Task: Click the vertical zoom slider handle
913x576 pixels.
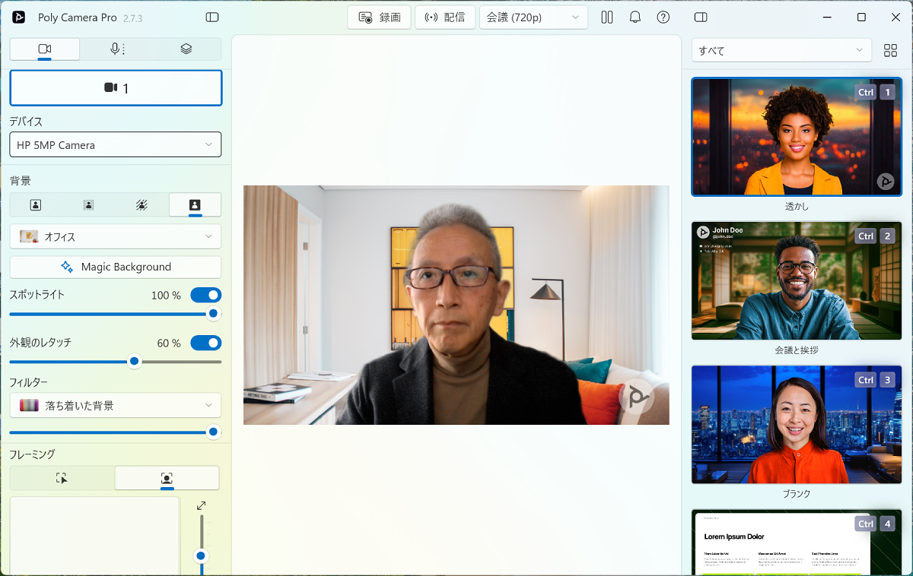Action: [x=201, y=556]
